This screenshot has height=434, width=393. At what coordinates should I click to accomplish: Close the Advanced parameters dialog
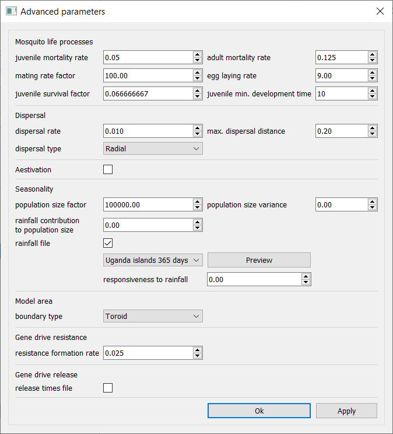point(380,12)
